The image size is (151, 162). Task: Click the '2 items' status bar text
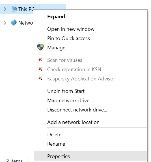tap(14, 160)
